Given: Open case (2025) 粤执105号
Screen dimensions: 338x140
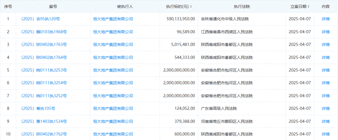Looking at the screenshot, I should (x=38, y=109).
